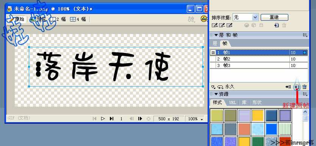The height and width of the screenshot is (146, 316).
Task: Apply the dark blue beveled style swatch
Action: [271, 116]
